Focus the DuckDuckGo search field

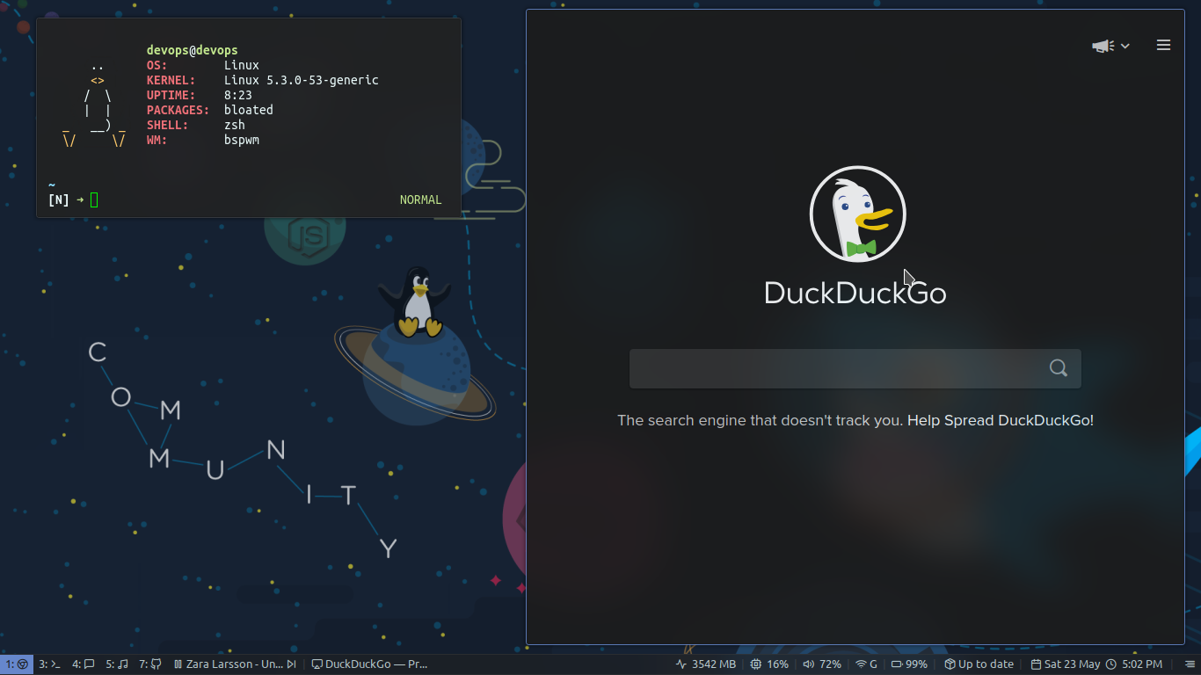coord(855,368)
